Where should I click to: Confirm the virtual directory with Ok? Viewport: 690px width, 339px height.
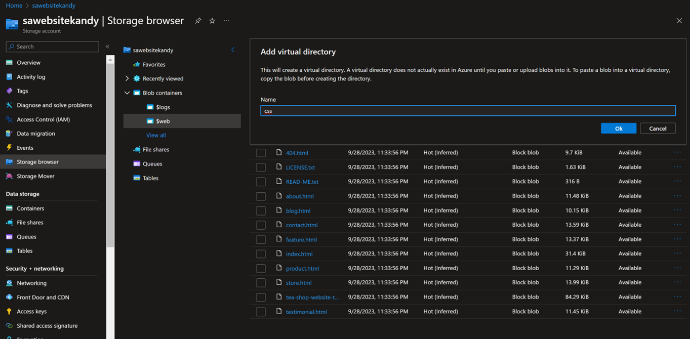click(619, 129)
